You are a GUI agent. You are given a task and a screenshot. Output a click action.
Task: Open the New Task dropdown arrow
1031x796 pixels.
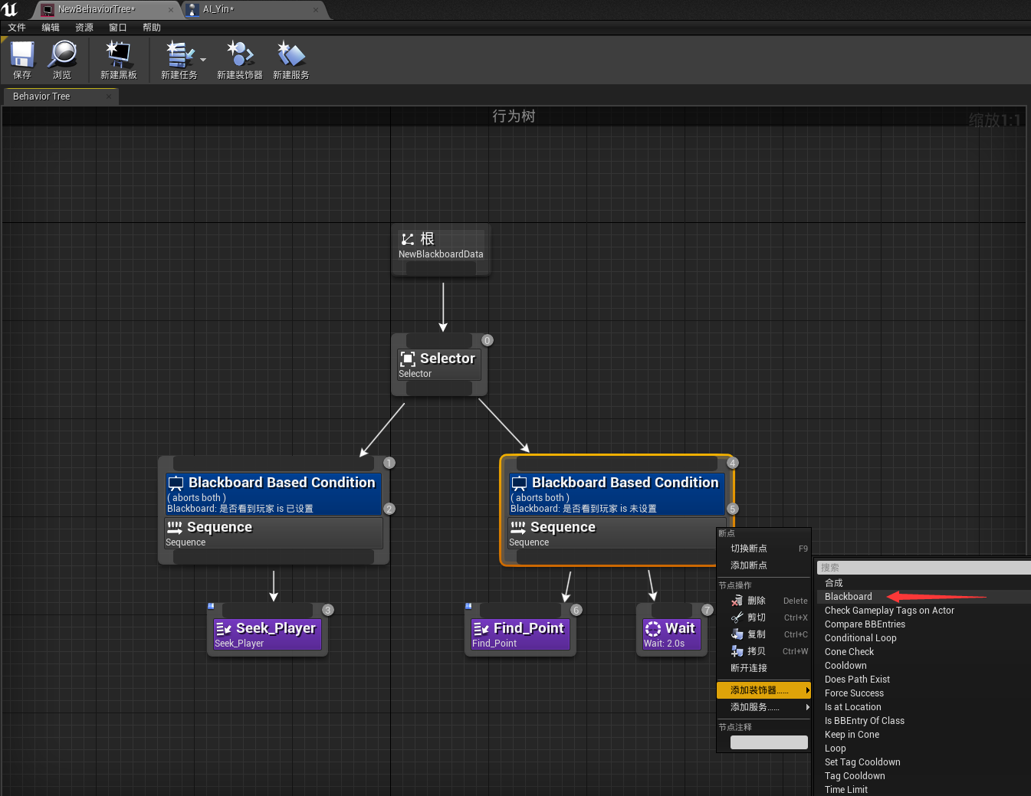pyautogui.click(x=203, y=59)
